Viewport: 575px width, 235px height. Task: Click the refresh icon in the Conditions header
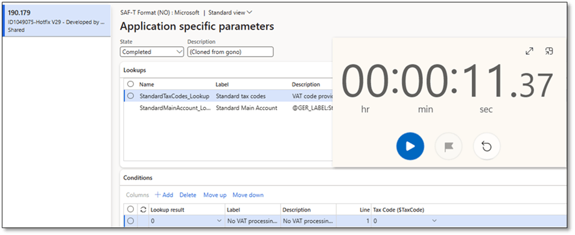144,210
